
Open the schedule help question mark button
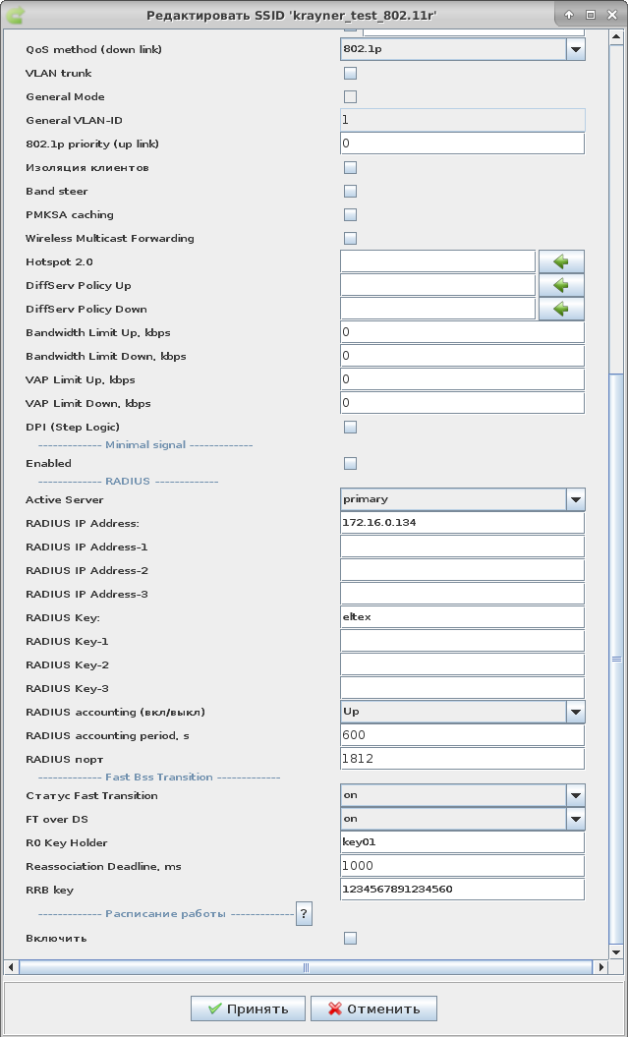pyautogui.click(x=304, y=914)
